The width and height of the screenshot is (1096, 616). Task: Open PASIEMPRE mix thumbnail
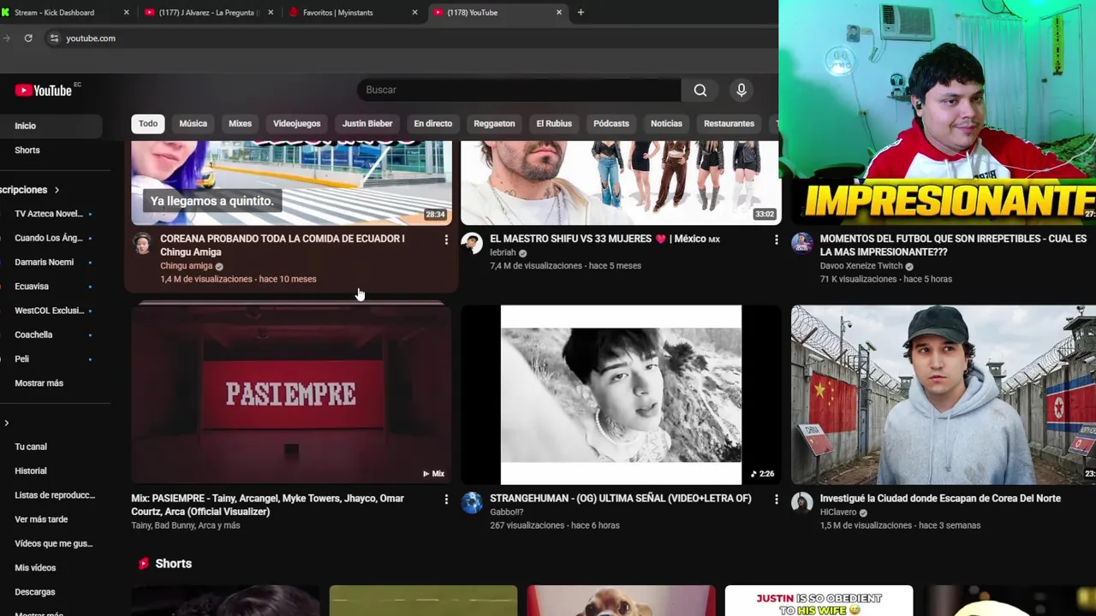click(x=291, y=394)
